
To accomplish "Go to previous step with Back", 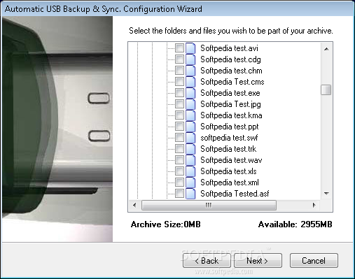I will [207, 261].
